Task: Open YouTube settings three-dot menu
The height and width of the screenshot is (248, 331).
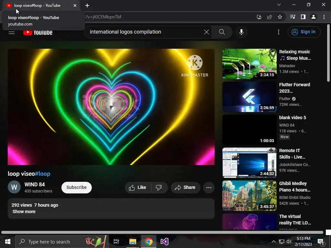Action: coord(279,32)
